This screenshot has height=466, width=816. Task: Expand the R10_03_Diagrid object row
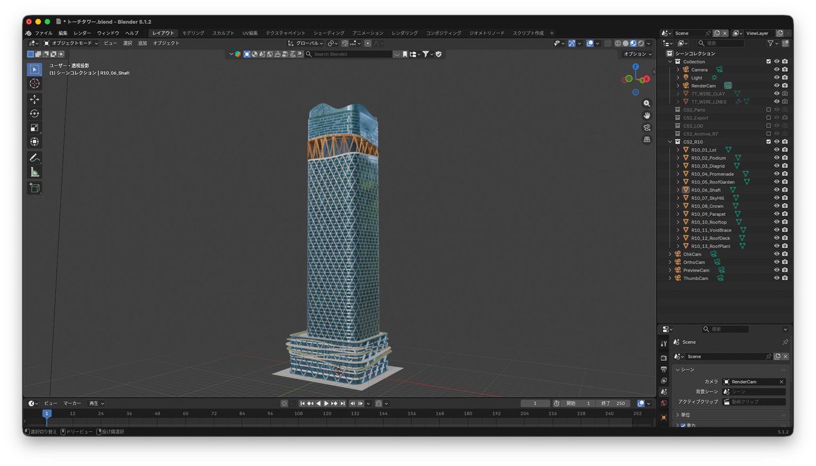click(678, 166)
